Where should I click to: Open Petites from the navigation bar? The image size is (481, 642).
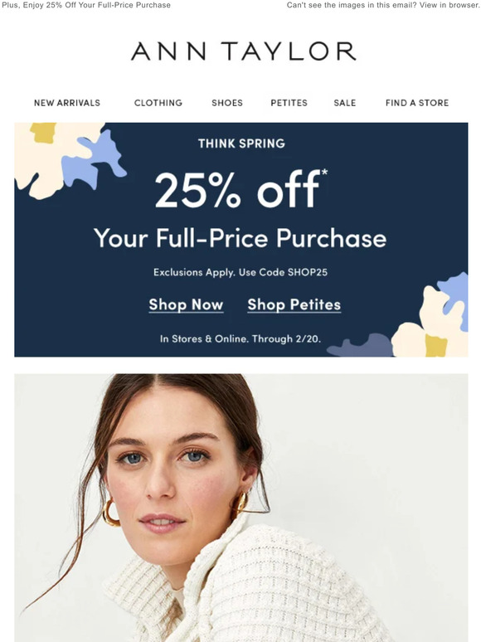tap(289, 103)
